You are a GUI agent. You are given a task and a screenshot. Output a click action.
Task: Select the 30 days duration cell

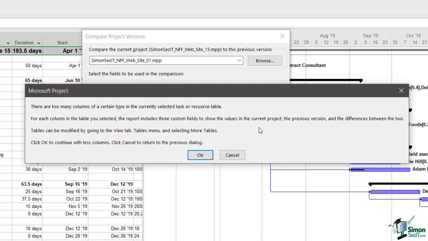[27, 169]
